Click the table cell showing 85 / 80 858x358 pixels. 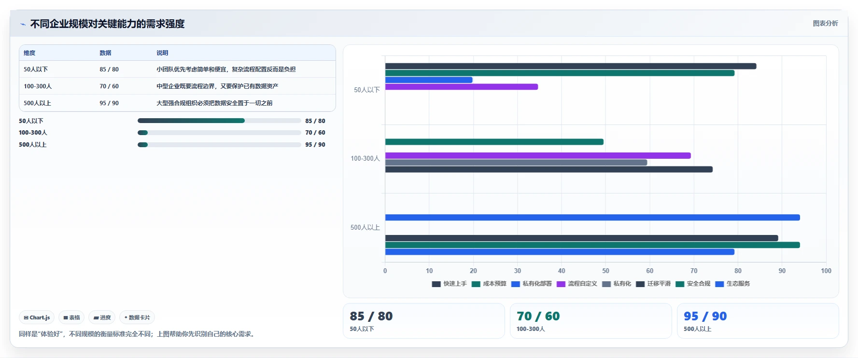tap(109, 69)
